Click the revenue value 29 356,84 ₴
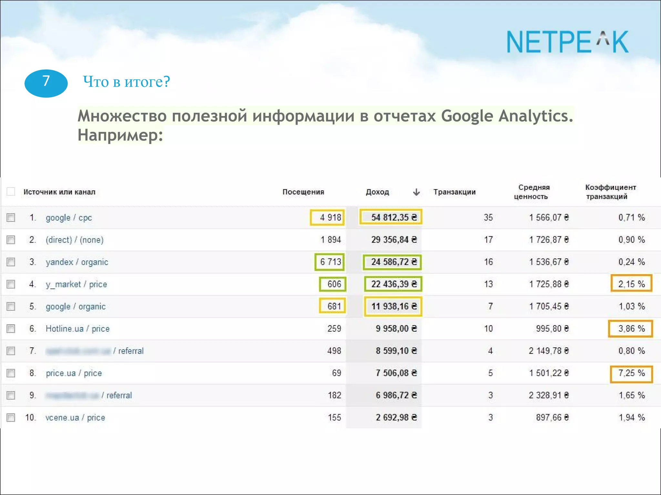661x495 pixels. 394,240
